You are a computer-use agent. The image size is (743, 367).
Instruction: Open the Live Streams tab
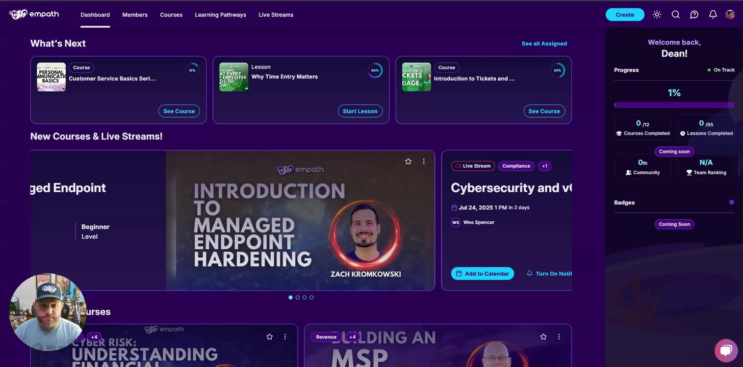pos(276,15)
